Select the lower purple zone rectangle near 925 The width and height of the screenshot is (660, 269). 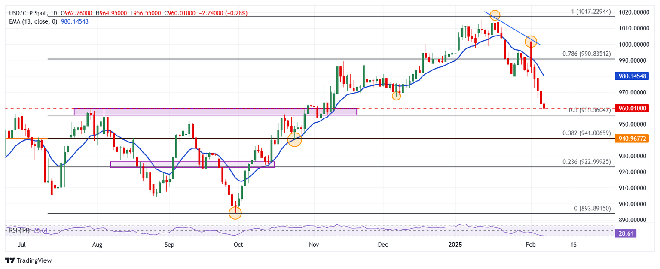pyautogui.click(x=192, y=164)
